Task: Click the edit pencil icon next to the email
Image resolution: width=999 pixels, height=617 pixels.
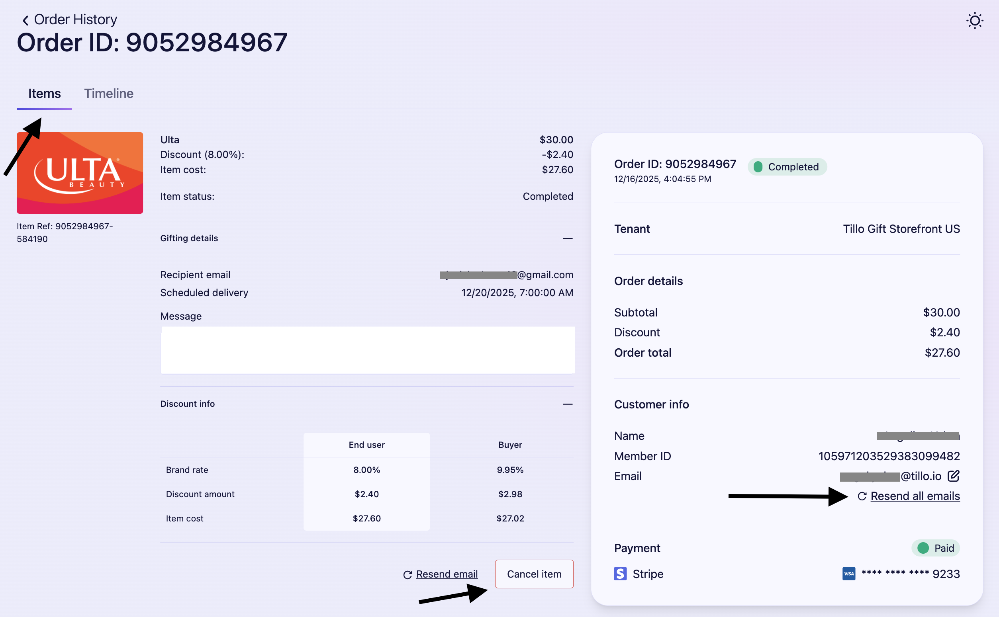Action: [953, 476]
